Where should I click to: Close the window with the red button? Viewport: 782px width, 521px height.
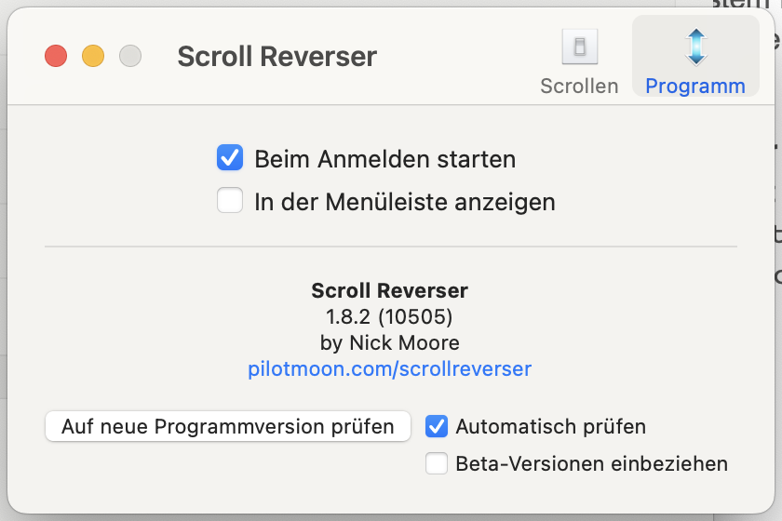tap(56, 56)
